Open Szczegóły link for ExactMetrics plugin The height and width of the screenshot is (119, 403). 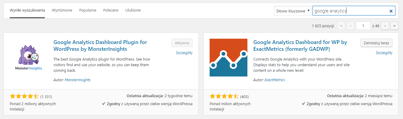(x=384, y=53)
